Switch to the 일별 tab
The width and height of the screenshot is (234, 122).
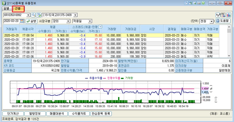[7, 8]
